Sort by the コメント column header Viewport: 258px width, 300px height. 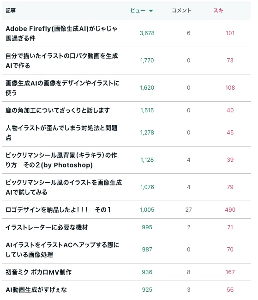(181, 10)
